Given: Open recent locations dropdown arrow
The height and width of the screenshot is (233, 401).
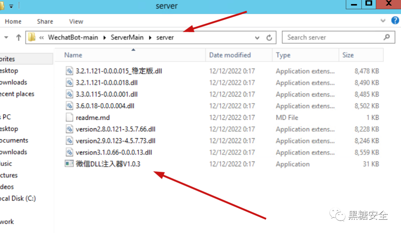Looking at the screenshot, I should click(x=6, y=37).
